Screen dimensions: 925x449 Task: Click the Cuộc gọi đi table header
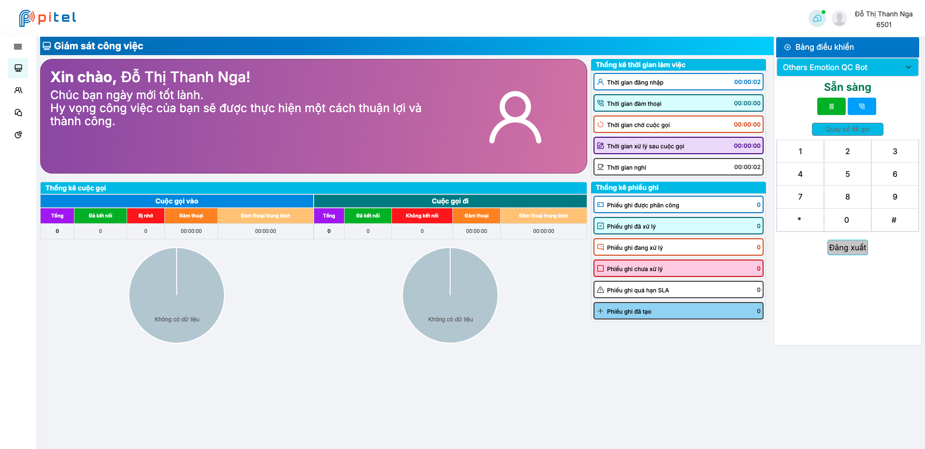(450, 201)
